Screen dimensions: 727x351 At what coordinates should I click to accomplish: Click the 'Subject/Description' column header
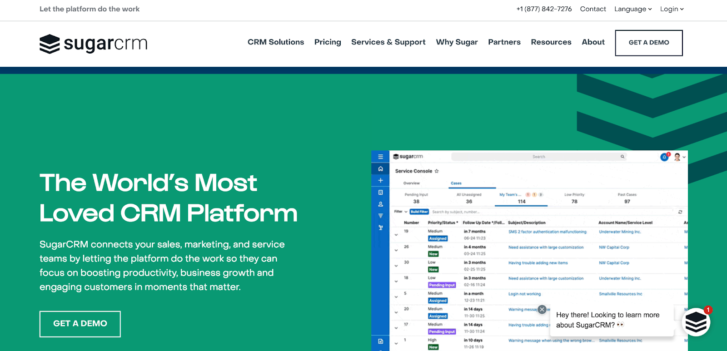[x=527, y=222]
